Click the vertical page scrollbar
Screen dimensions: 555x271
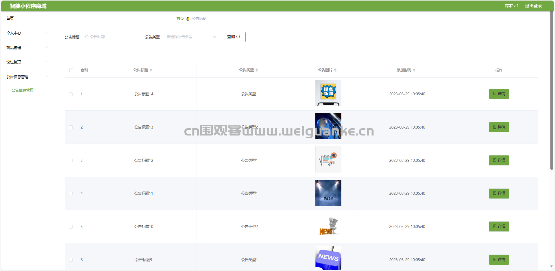552,90
